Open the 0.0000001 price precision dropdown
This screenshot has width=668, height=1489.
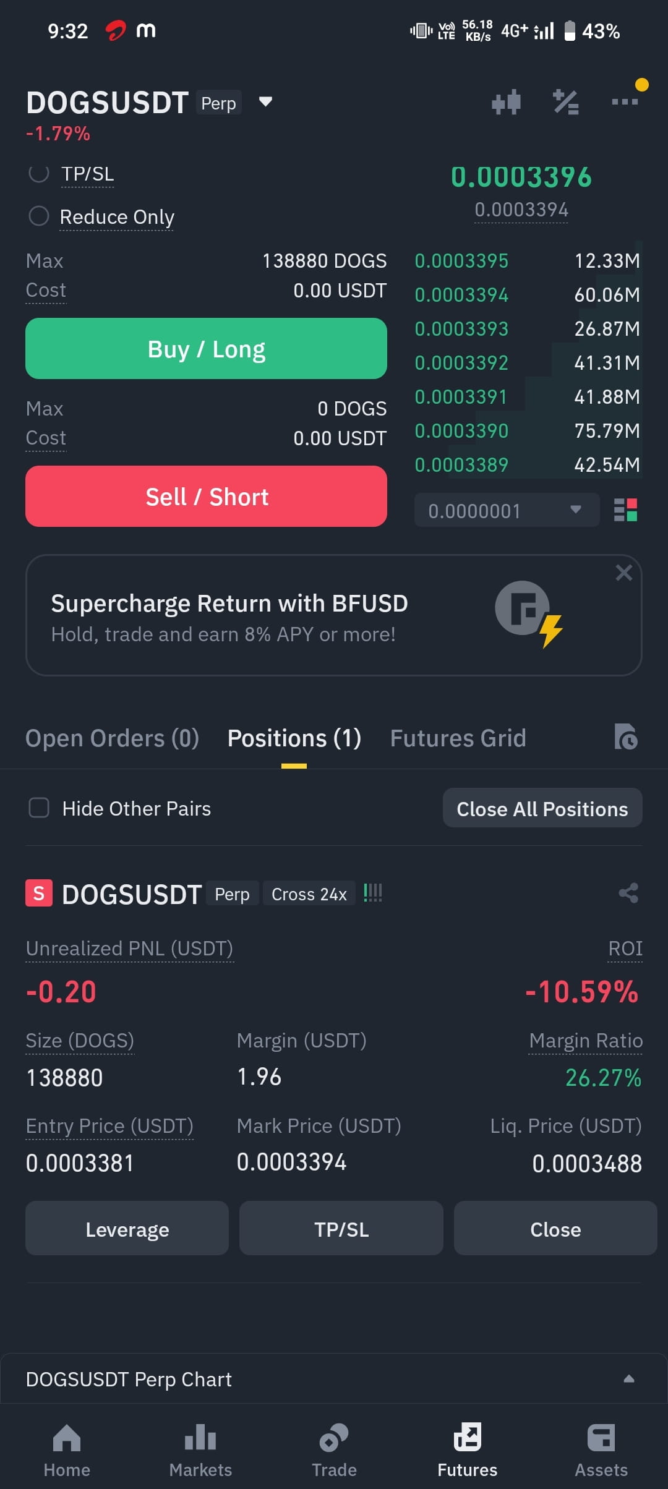point(507,510)
